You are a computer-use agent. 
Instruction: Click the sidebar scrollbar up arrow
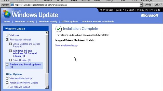coord(47,33)
